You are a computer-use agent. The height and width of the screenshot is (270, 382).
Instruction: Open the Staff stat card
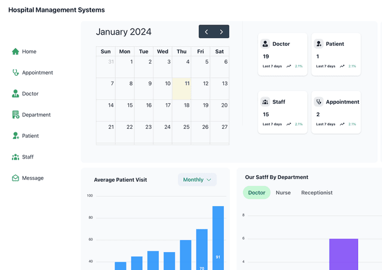tap(283, 112)
